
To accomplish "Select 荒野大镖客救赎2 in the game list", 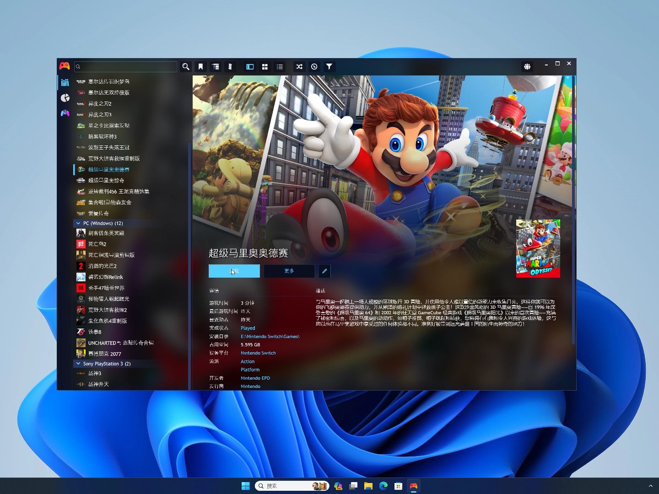I will click(130, 310).
